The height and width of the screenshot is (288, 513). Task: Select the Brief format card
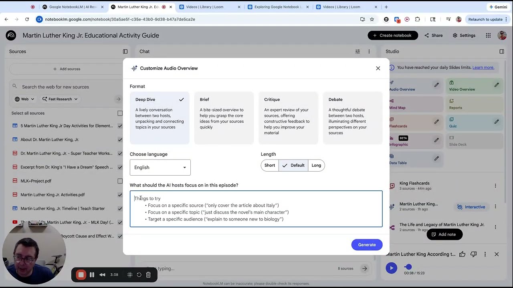tap(224, 118)
